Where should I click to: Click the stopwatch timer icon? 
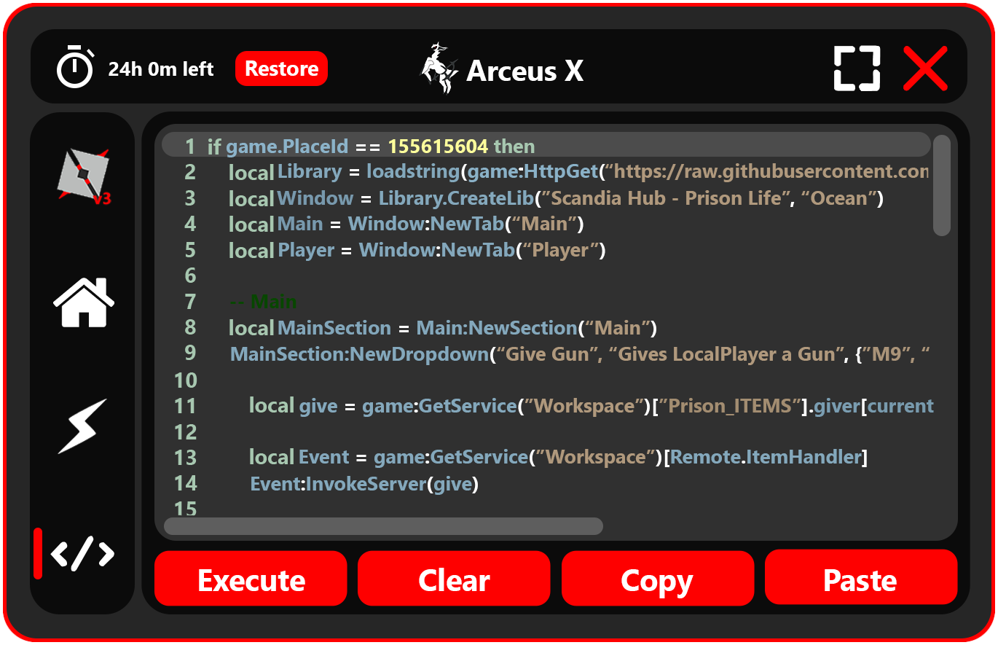coord(75,67)
